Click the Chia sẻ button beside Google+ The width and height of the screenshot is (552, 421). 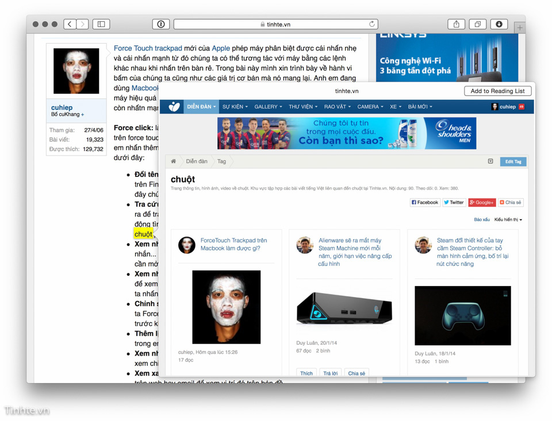(511, 202)
